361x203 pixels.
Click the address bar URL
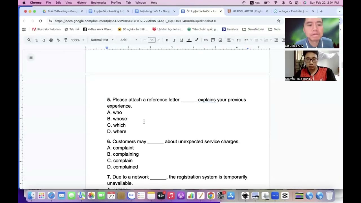pos(135,21)
